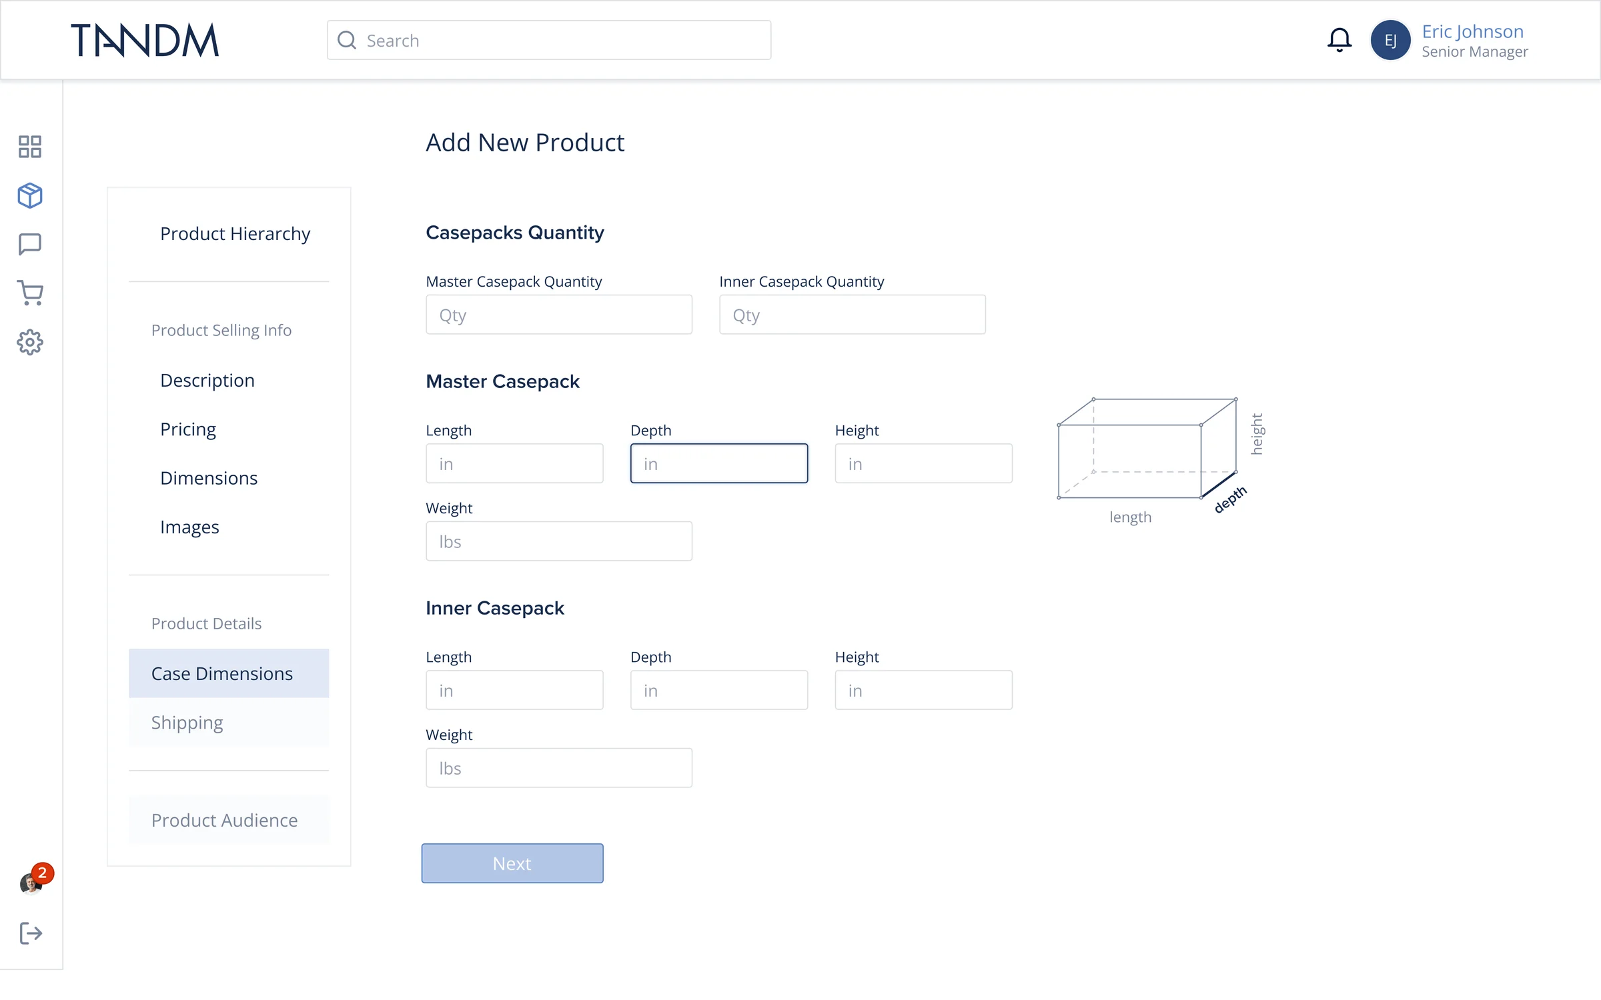Screen dimensions: 1601x1000
Task: Click Master Casepack Length field
Action: pyautogui.click(x=515, y=463)
